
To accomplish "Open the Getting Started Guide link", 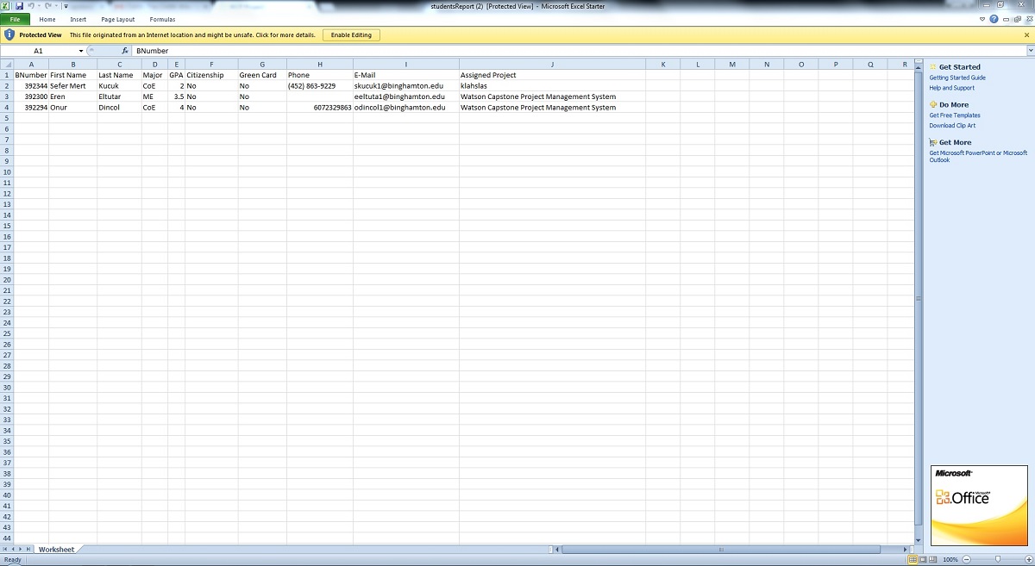I will 957,78.
